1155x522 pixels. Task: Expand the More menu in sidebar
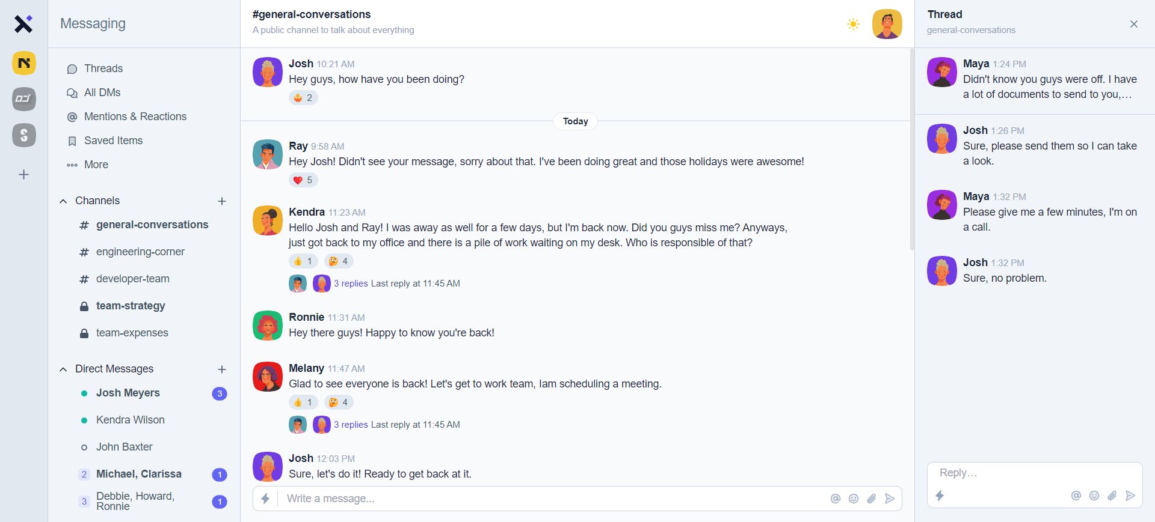(96, 165)
